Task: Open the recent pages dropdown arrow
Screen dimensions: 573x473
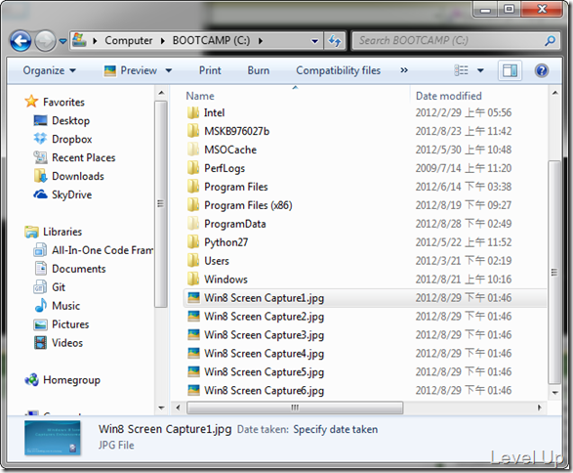Action: coord(62,41)
